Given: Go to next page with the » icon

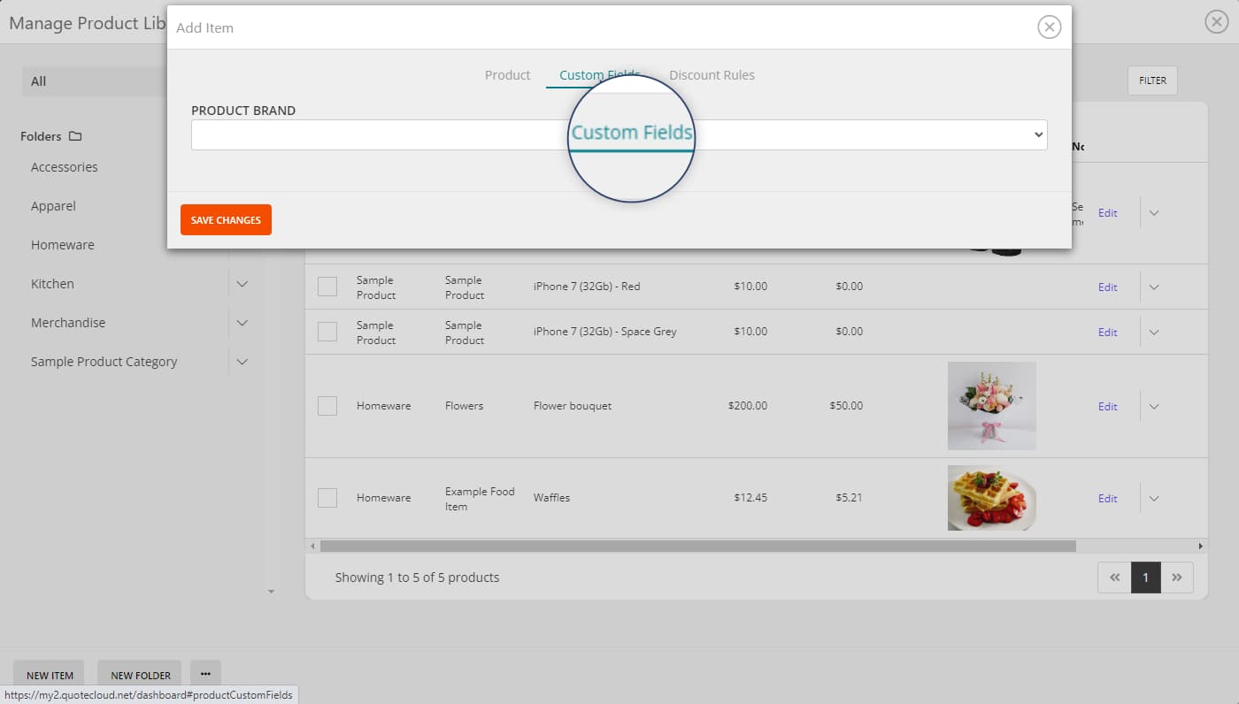Looking at the screenshot, I should pyautogui.click(x=1178, y=577).
